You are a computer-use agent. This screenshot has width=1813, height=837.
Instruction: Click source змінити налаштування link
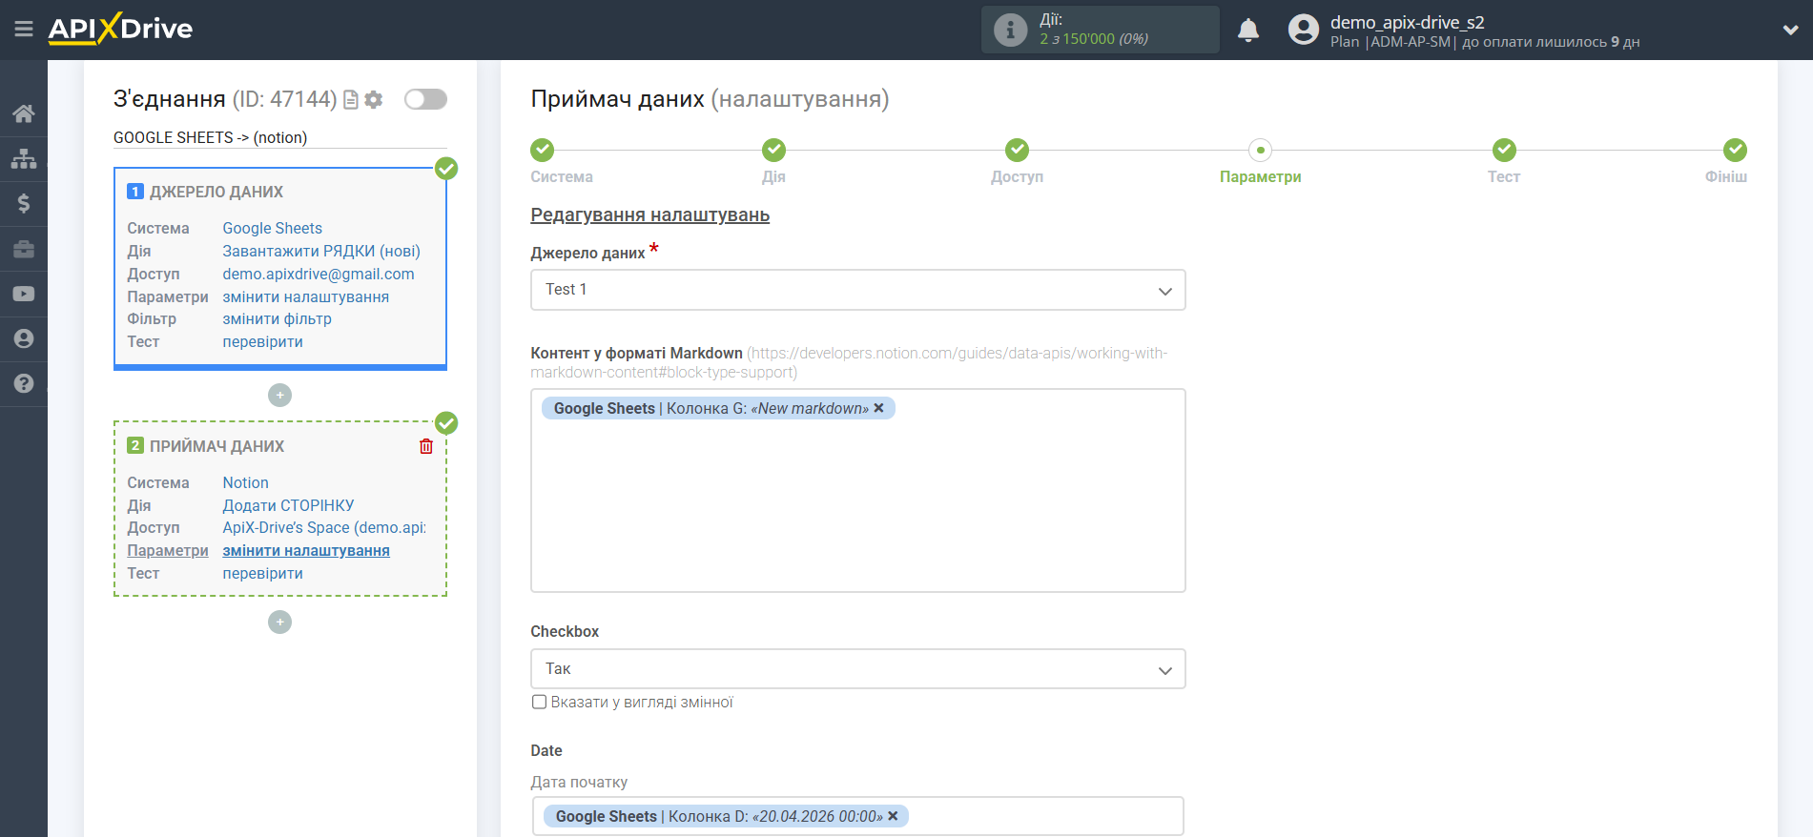[305, 296]
